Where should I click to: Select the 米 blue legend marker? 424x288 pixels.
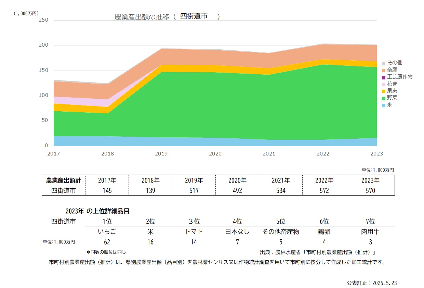click(384, 105)
